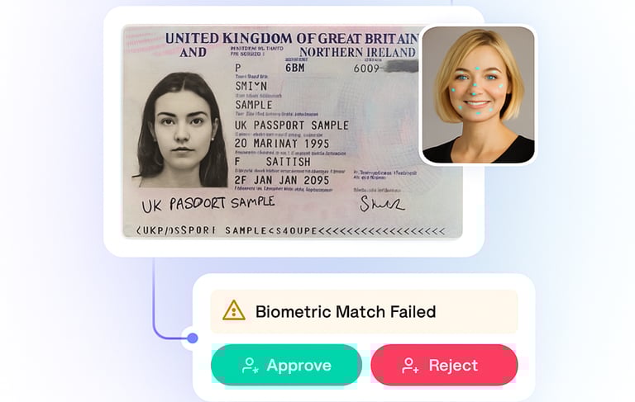Click the redacted passport number starting 6009
The image size is (635, 402).
(x=385, y=68)
